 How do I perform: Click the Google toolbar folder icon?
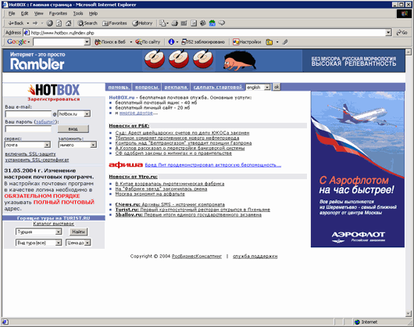pos(269,41)
